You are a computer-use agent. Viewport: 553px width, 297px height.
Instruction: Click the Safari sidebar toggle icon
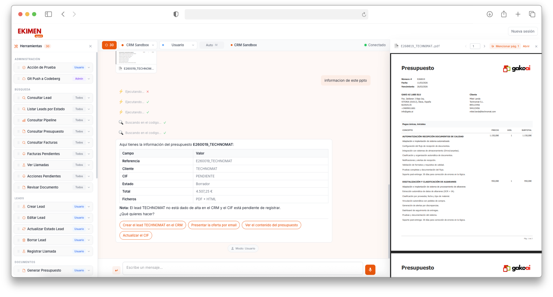[48, 14]
